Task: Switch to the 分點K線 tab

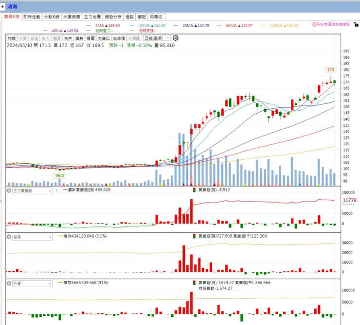Action: click(x=52, y=17)
